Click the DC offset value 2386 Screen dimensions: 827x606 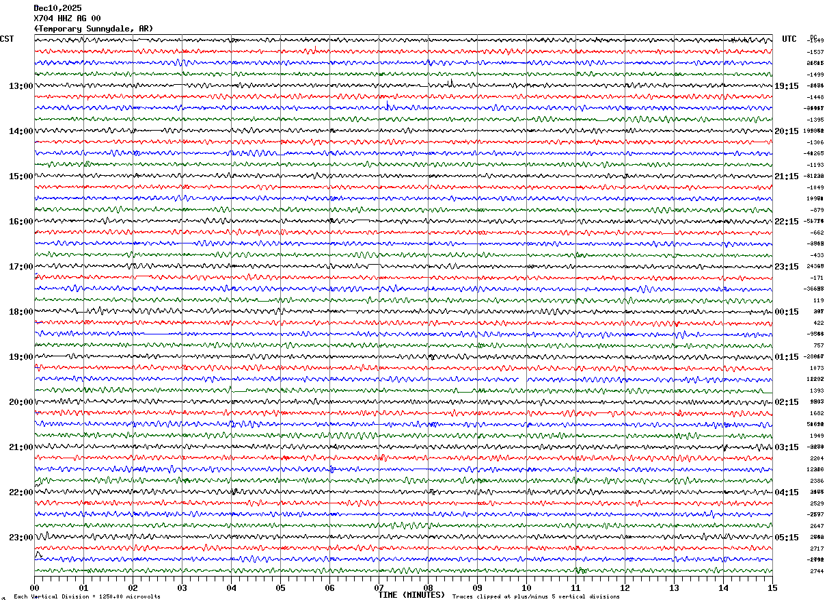(x=817, y=481)
